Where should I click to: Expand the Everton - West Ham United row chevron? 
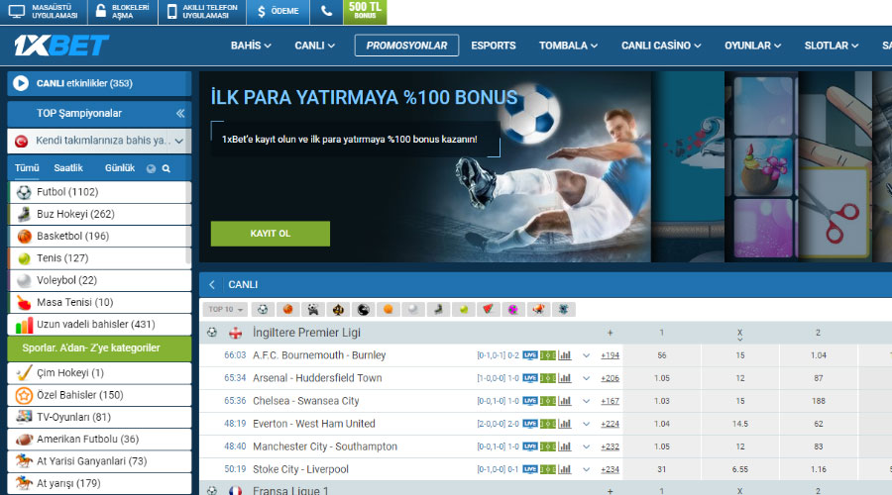(x=586, y=424)
